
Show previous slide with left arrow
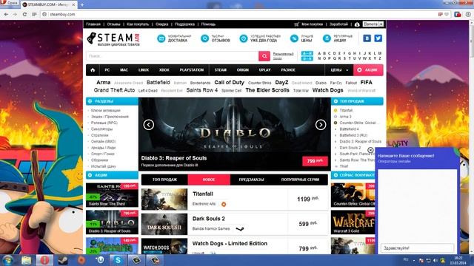[148, 125]
